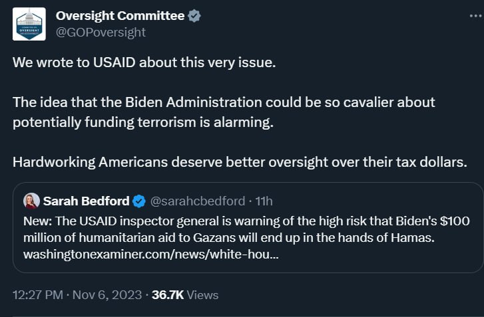
Task: Click the blue verified badge beside Sarah Bedford
Action: (x=138, y=200)
